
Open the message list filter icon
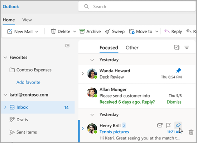coord(187,48)
